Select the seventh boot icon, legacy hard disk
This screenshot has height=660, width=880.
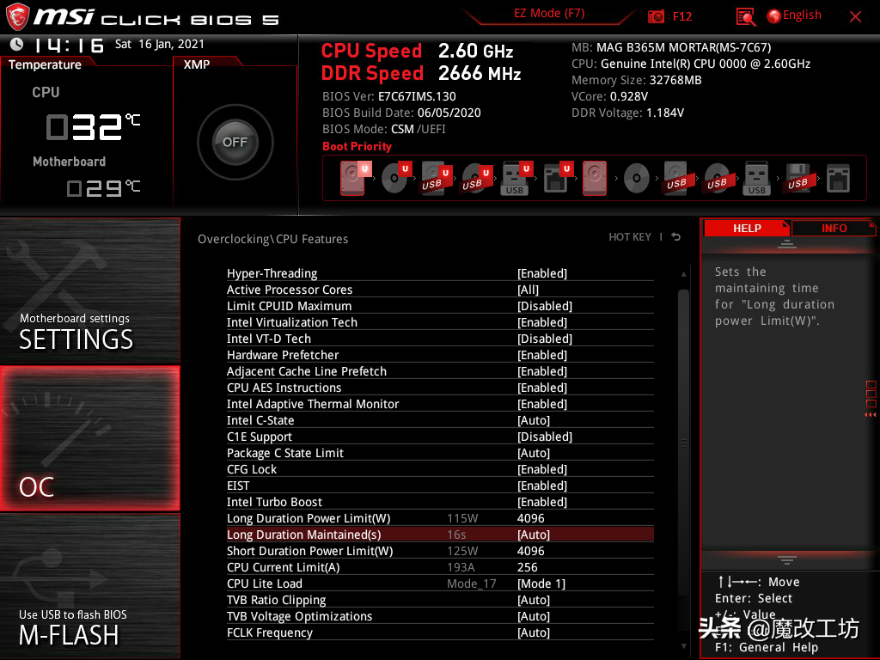tap(595, 178)
